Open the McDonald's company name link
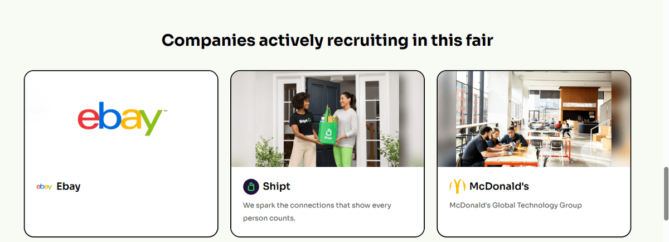The image size is (669, 242). pyautogui.click(x=499, y=186)
